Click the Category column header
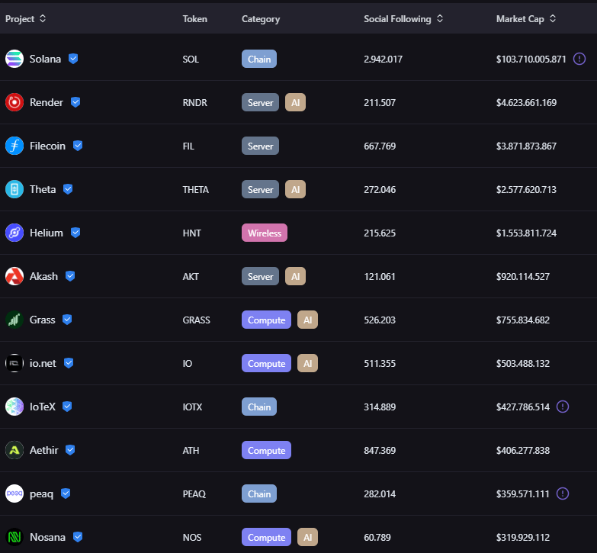This screenshot has width=597, height=553. tap(261, 19)
